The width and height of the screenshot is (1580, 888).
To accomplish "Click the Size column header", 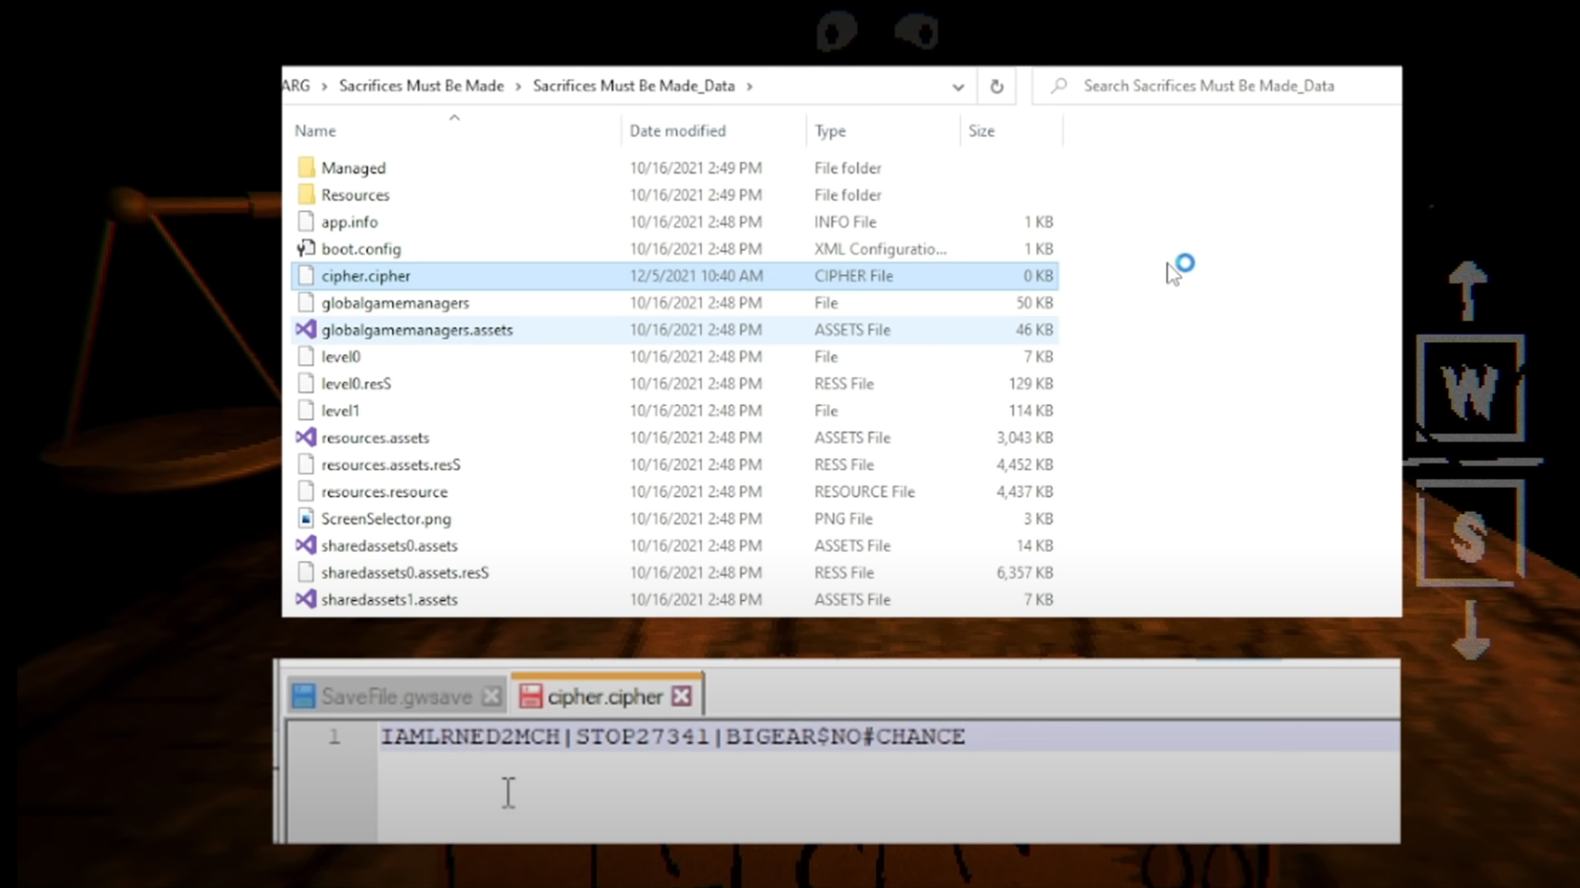I will point(981,131).
